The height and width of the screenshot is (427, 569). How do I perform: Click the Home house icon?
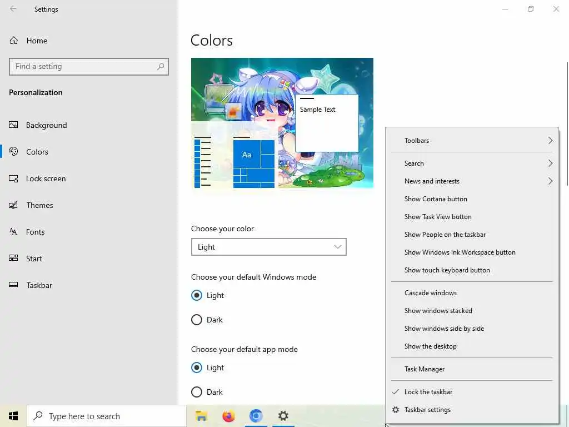14,40
